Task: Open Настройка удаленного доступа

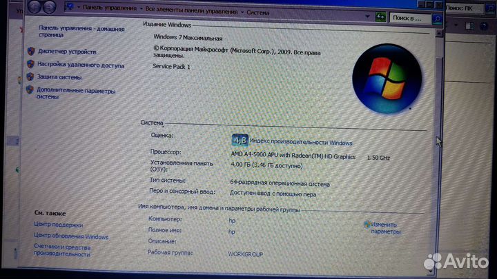Action: coord(81,65)
